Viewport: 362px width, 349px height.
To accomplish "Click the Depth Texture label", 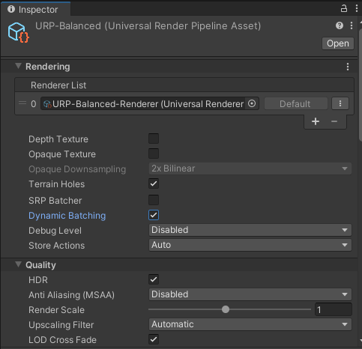I will [58, 139].
